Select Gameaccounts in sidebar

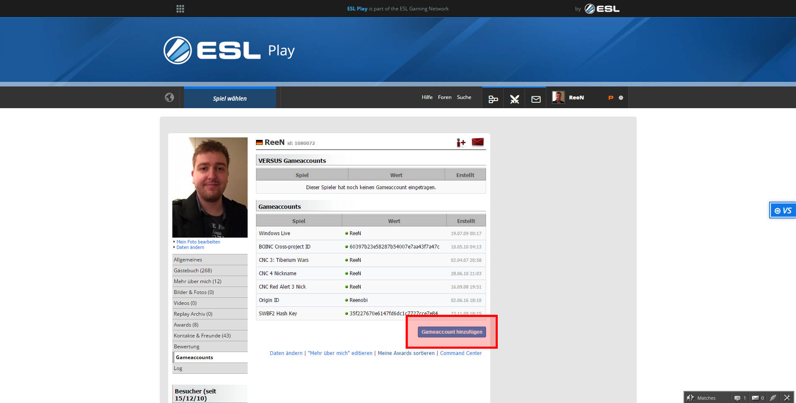(210, 357)
